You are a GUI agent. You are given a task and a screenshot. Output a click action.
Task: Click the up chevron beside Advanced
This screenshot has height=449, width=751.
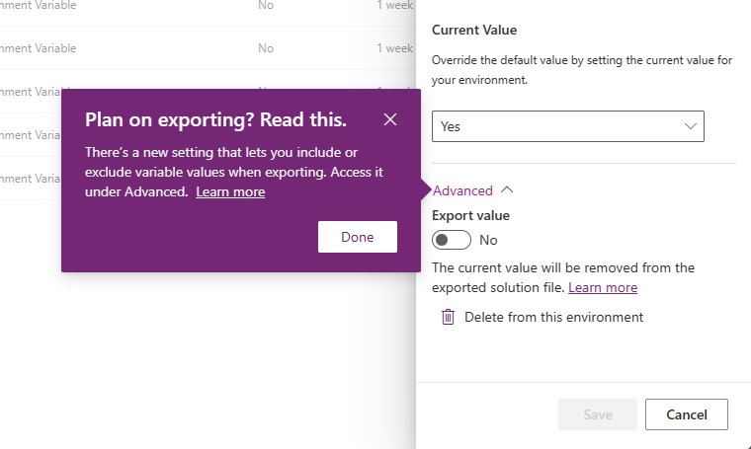507,190
